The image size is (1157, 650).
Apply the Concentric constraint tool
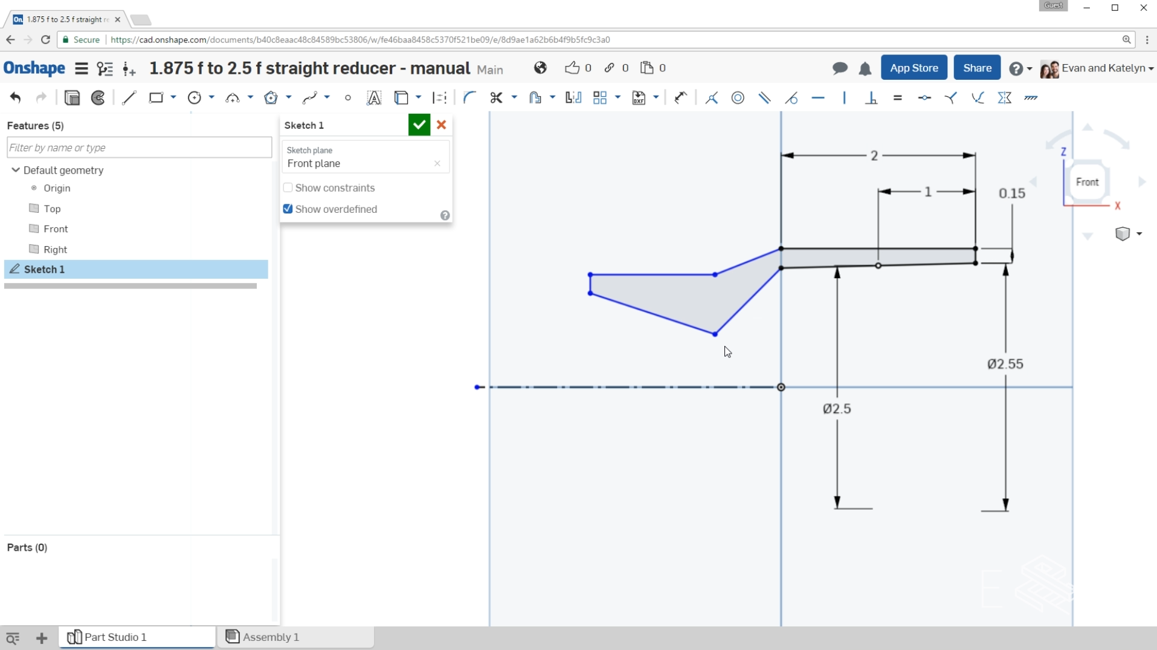[x=738, y=98]
